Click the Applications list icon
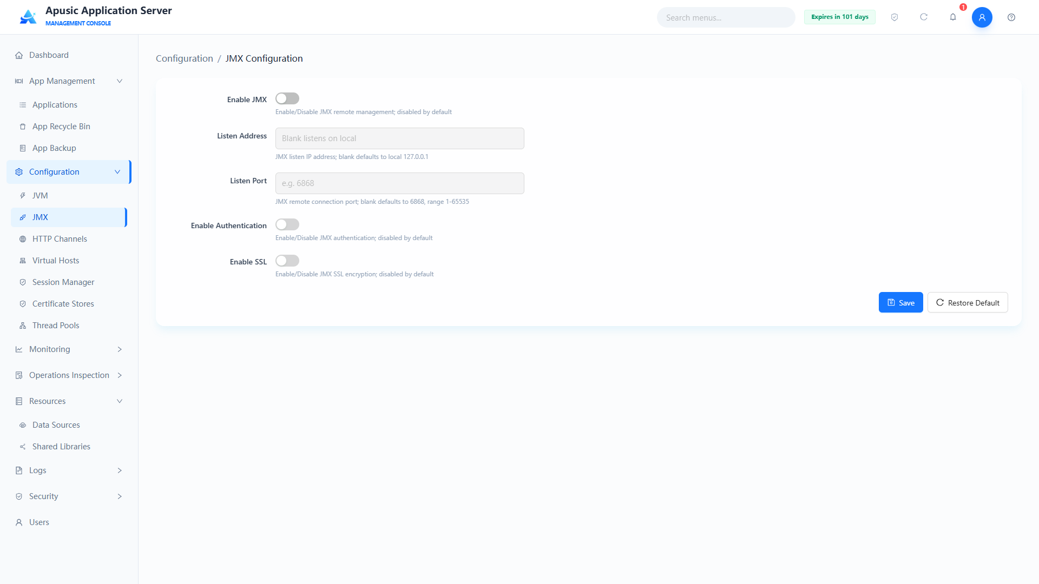 [x=23, y=105]
